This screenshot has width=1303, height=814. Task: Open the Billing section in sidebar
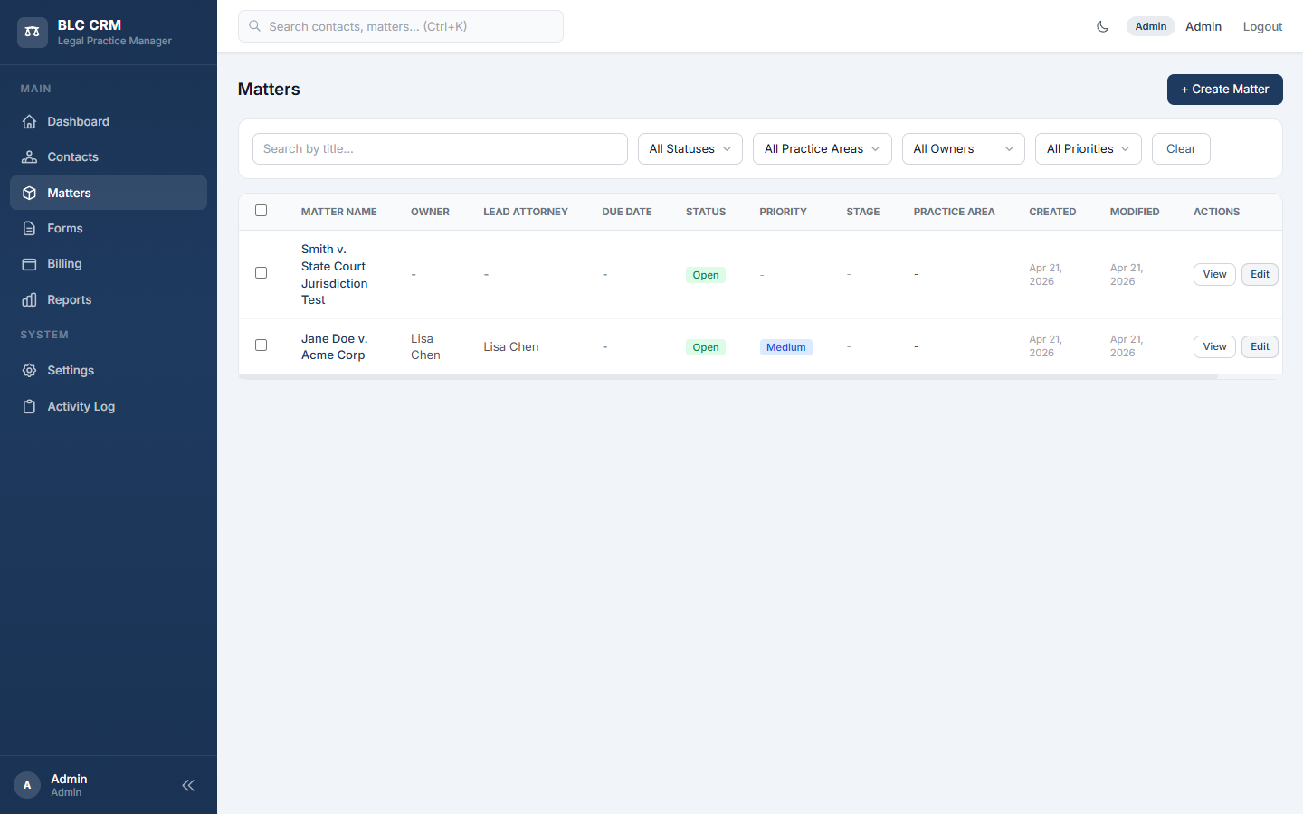(109, 263)
